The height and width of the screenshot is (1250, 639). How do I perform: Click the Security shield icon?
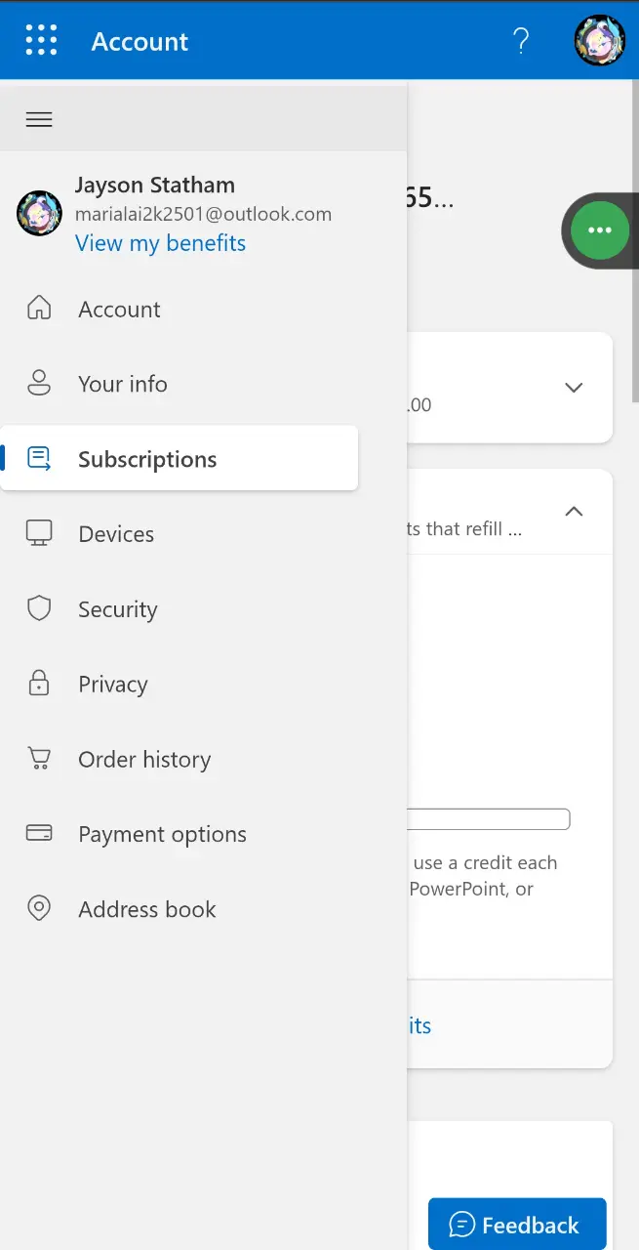click(39, 608)
